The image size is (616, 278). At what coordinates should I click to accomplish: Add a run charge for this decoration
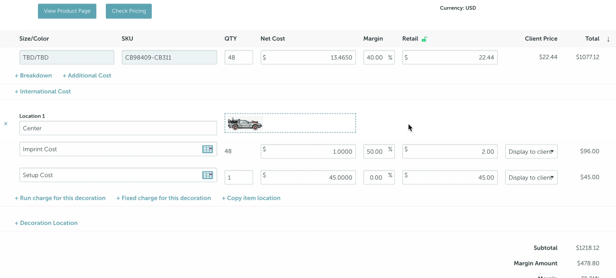(x=60, y=198)
